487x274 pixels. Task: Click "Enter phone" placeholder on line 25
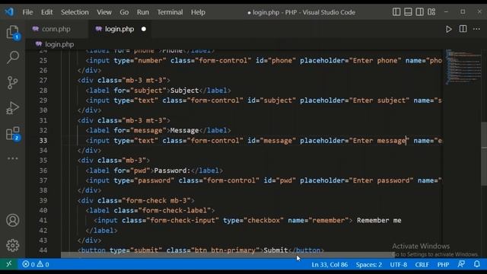point(375,61)
